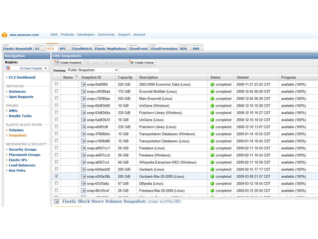
Task: Open the Viewing Public Snapshots dropdown
Action: pyautogui.click(x=93, y=70)
